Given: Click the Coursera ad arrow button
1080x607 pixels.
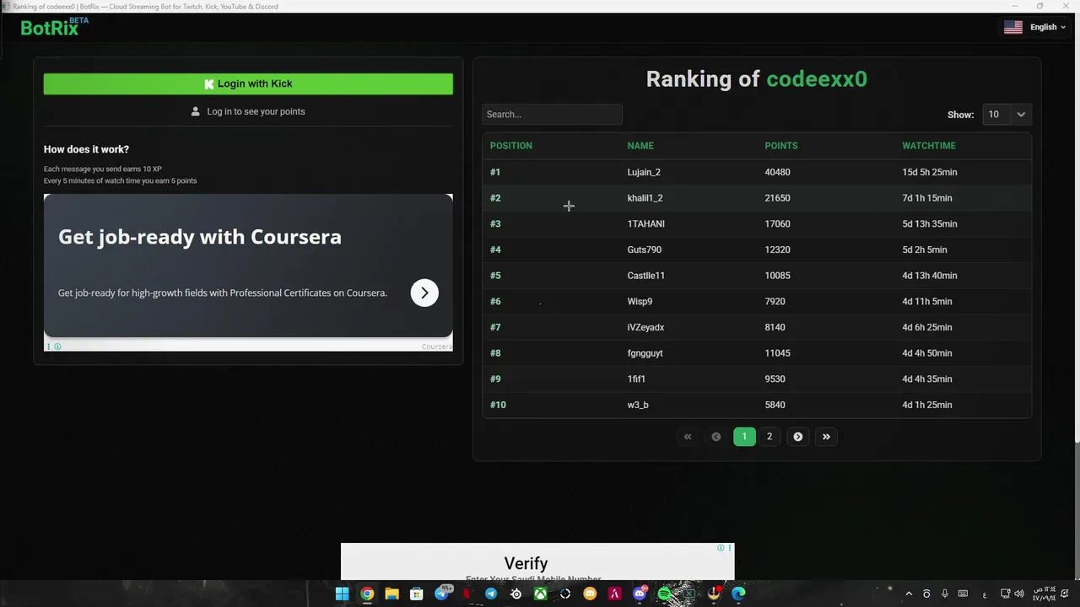Looking at the screenshot, I should point(424,293).
